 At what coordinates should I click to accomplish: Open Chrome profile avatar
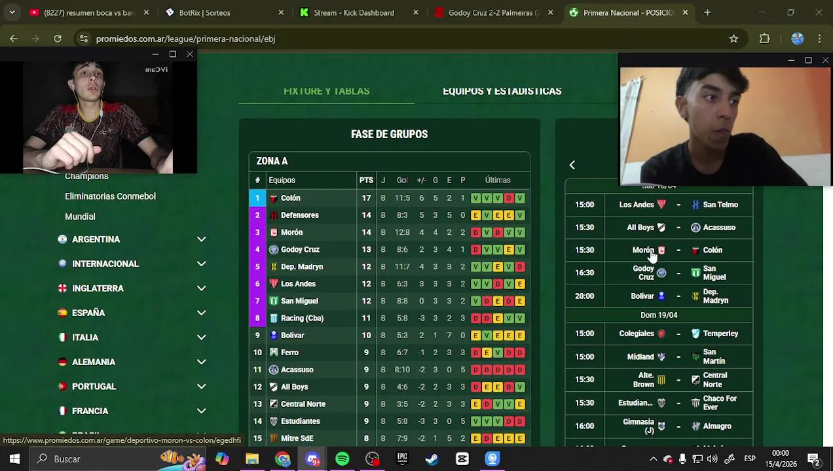(x=797, y=39)
